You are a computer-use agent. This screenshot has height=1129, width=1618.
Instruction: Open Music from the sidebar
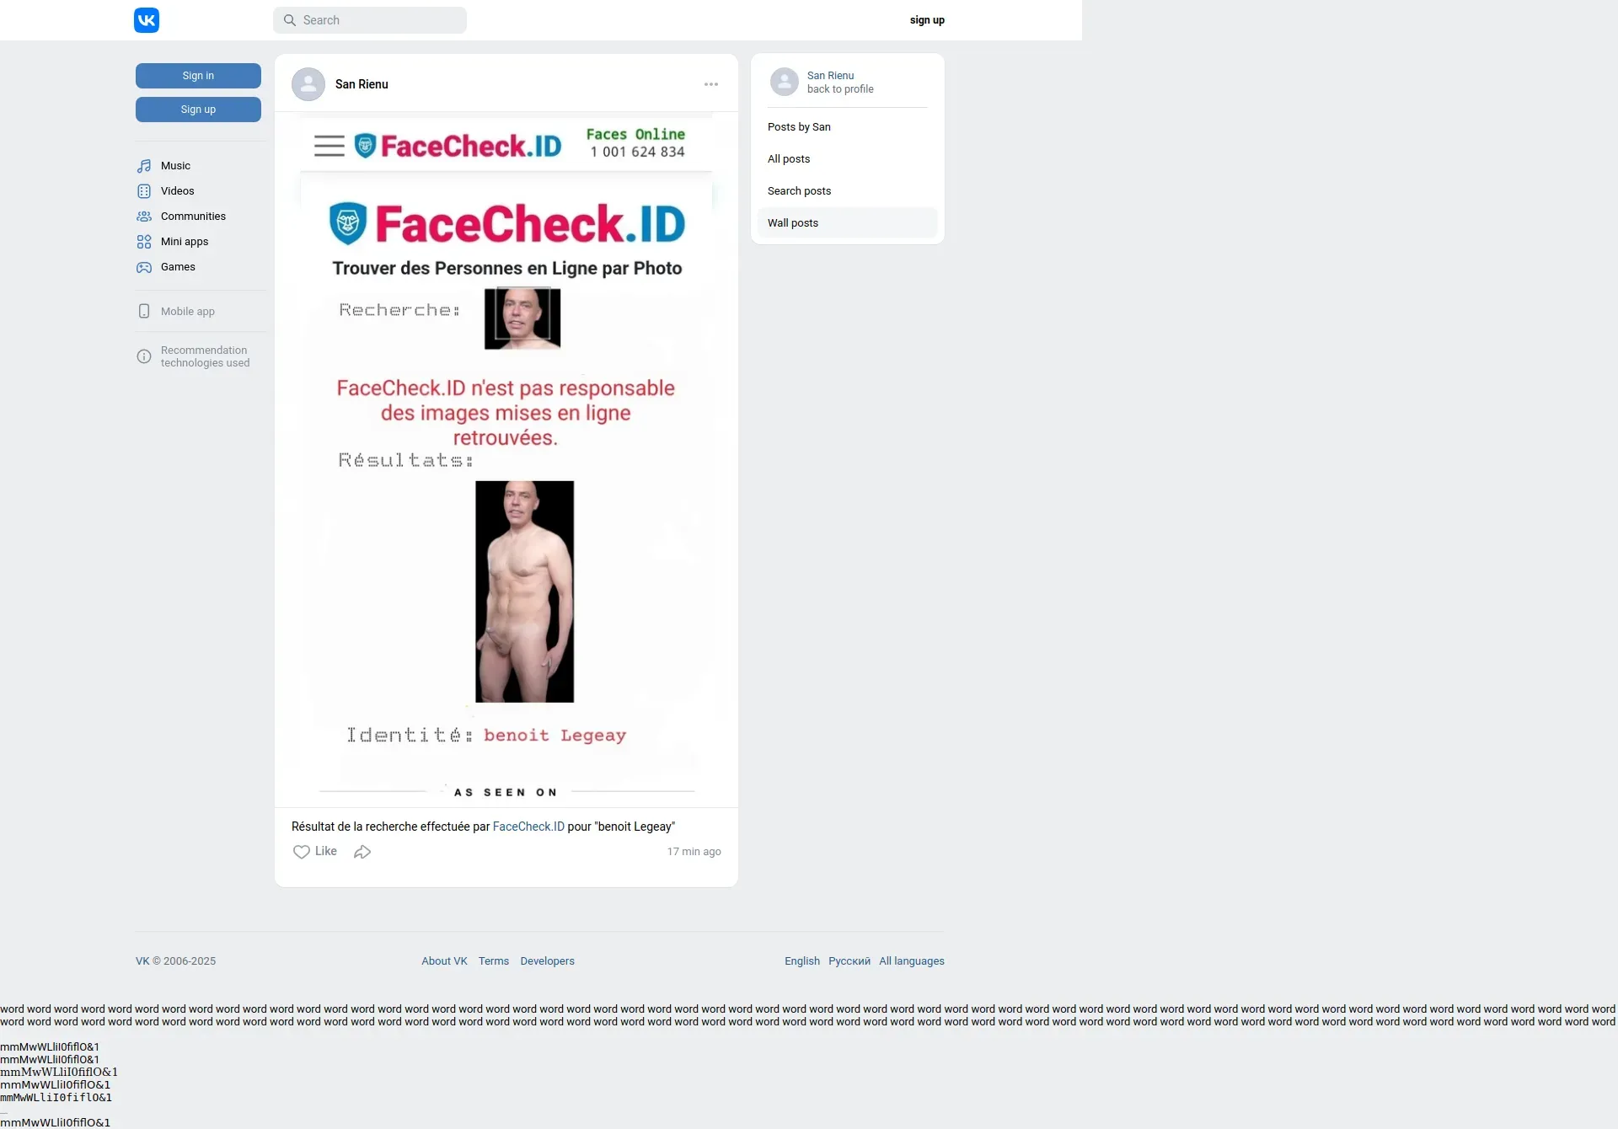[x=175, y=166]
